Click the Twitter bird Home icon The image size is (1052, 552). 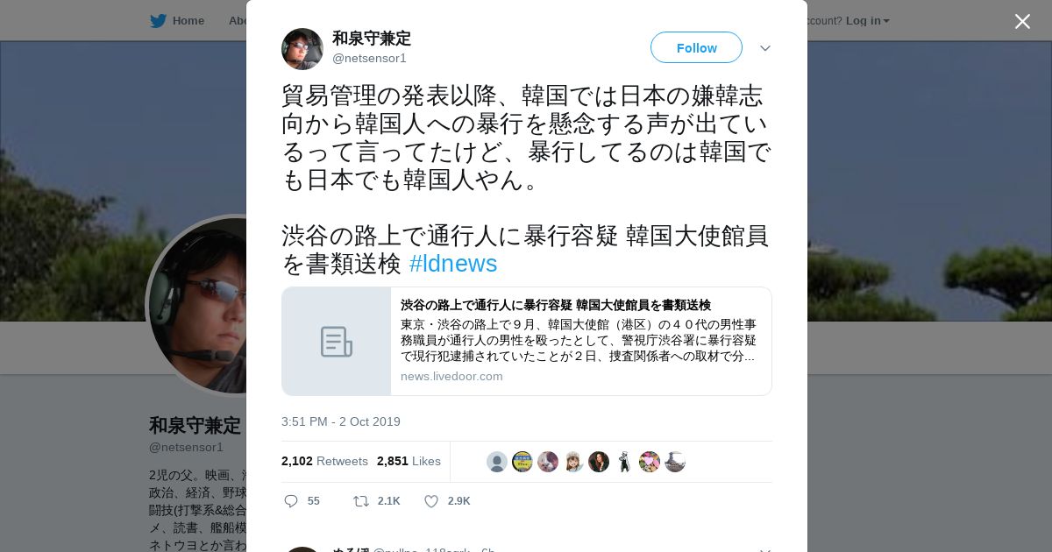[x=158, y=21]
